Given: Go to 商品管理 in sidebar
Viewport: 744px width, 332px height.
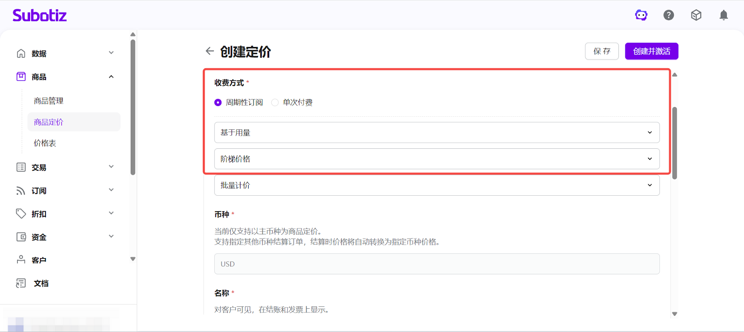Looking at the screenshot, I should click(x=49, y=101).
